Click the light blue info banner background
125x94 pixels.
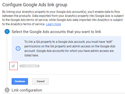(x=66, y=49)
